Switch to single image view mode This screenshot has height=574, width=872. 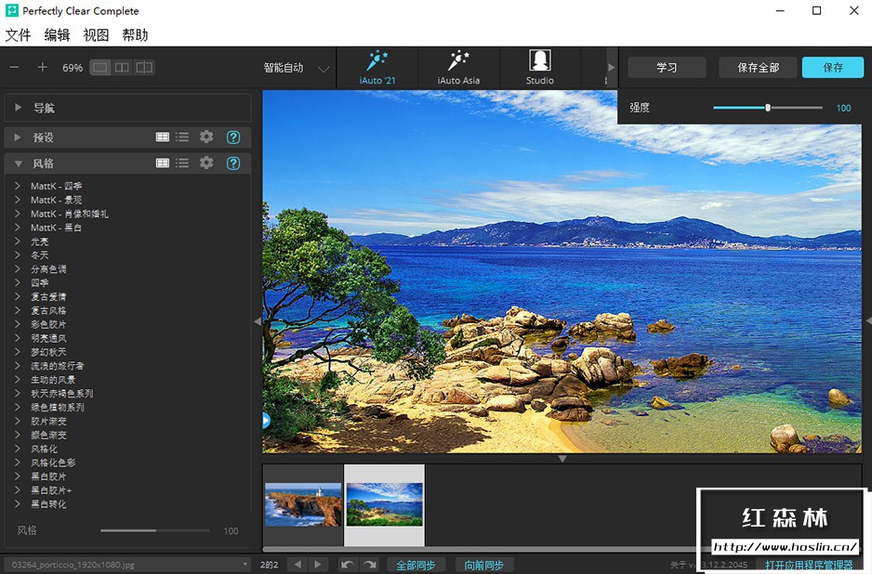tap(100, 68)
